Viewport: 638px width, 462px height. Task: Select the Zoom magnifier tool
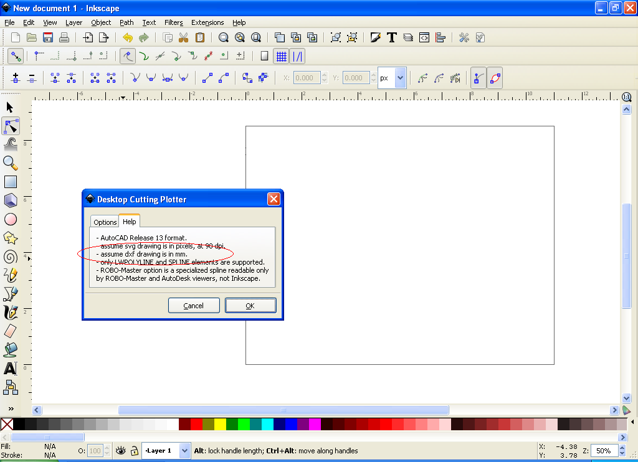click(11, 163)
